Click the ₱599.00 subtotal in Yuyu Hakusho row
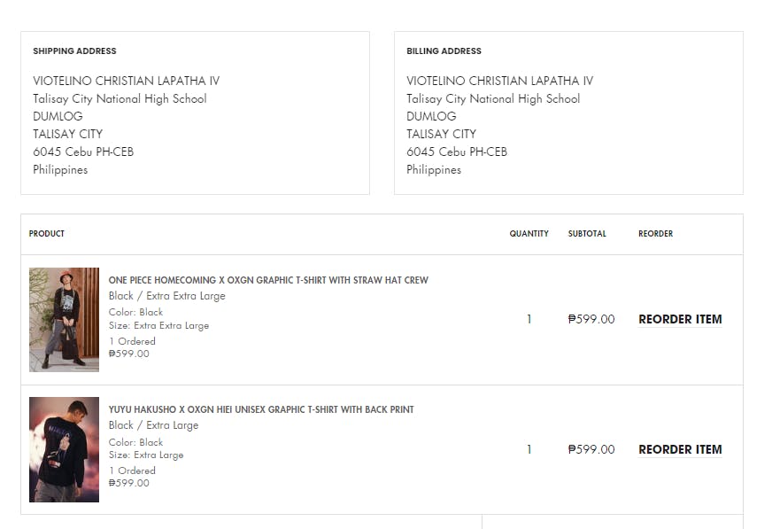The width and height of the screenshot is (772, 529). [x=591, y=449]
